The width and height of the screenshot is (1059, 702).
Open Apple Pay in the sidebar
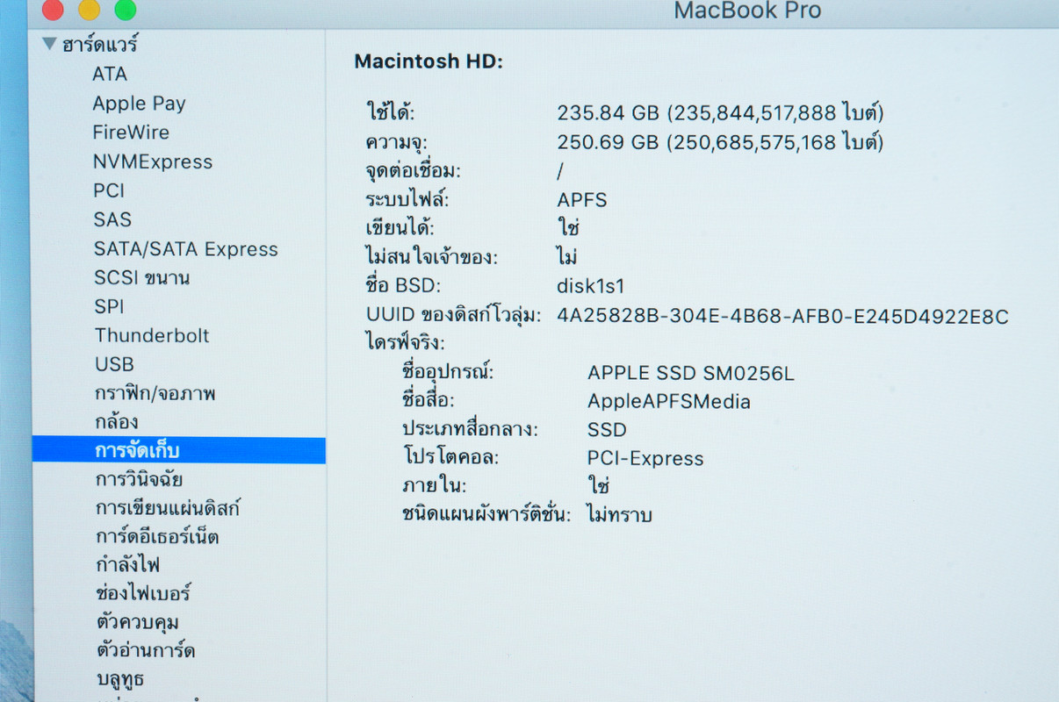[x=139, y=104]
